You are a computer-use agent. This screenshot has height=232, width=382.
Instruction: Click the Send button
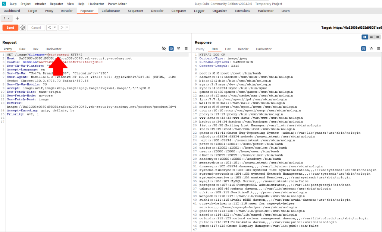pos(10,27)
